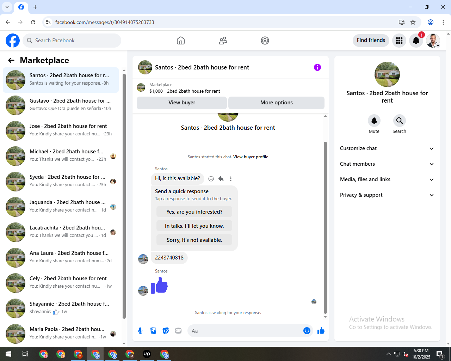The image size is (451, 361).
Task: Expand the Customize chat section
Action: pyautogui.click(x=387, y=148)
